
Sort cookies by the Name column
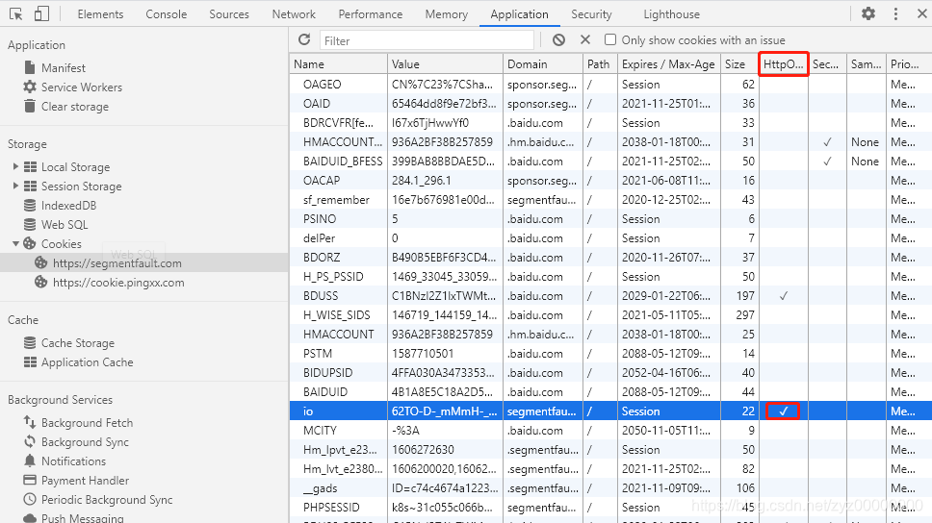[x=338, y=64]
